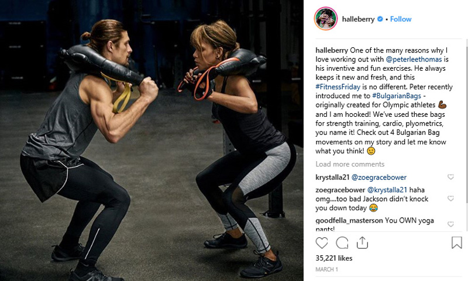Like the post with the heart icon
The height and width of the screenshot is (281, 468).
point(321,243)
